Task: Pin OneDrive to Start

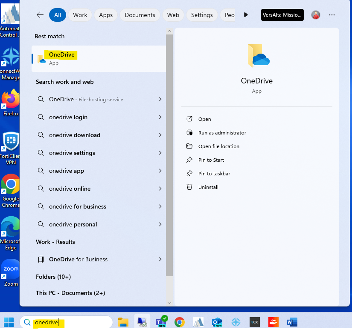Action: [205, 160]
